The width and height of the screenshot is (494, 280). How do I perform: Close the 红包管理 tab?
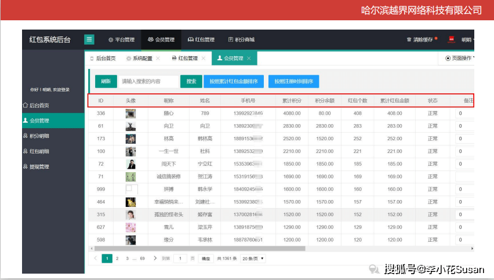click(204, 59)
